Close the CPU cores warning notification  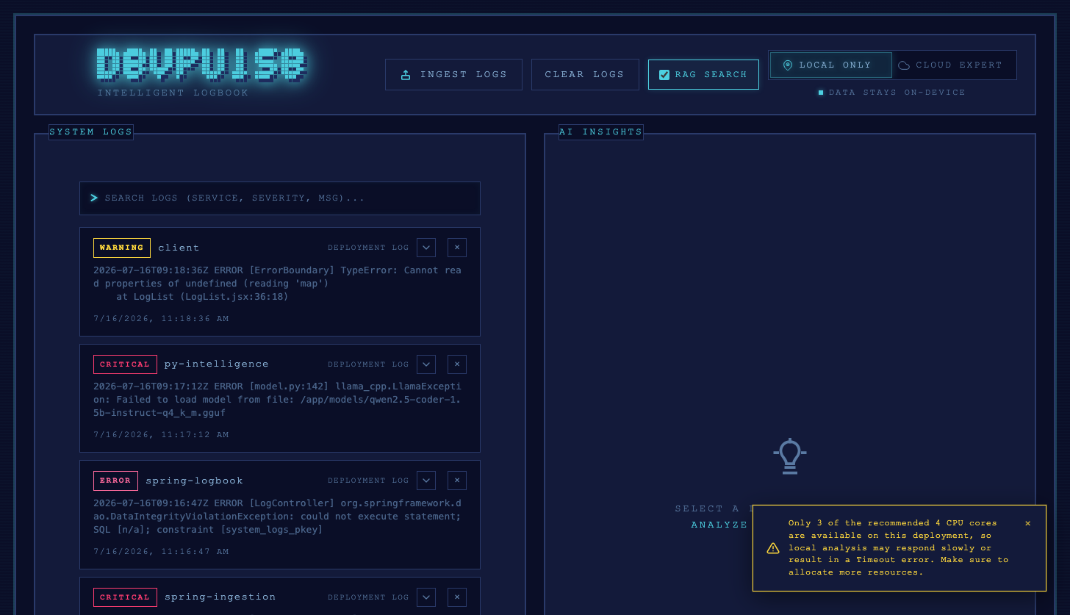[1027, 523]
